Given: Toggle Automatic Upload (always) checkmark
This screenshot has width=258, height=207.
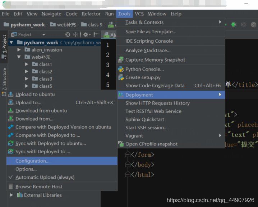Looking at the screenshot, I should coord(10,177).
